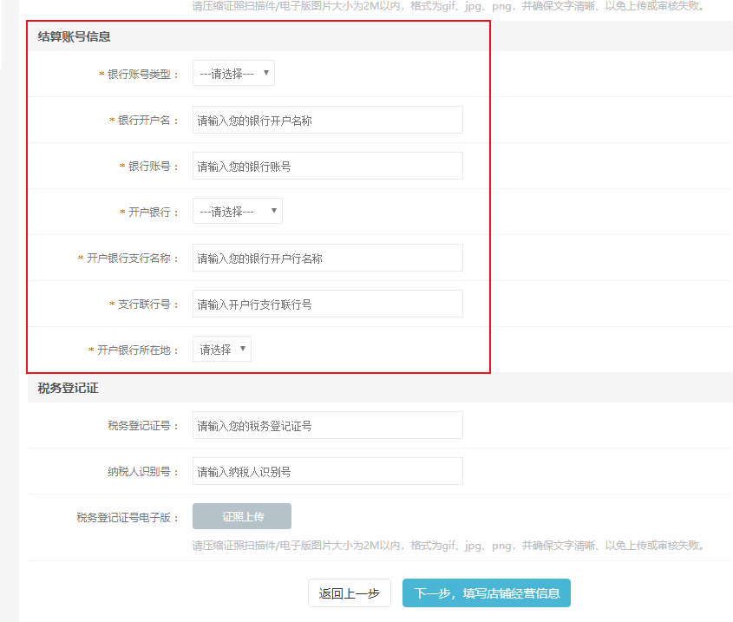Click the 银行开户名 input field
Viewport: 733px width, 622px height.
pyautogui.click(x=327, y=121)
